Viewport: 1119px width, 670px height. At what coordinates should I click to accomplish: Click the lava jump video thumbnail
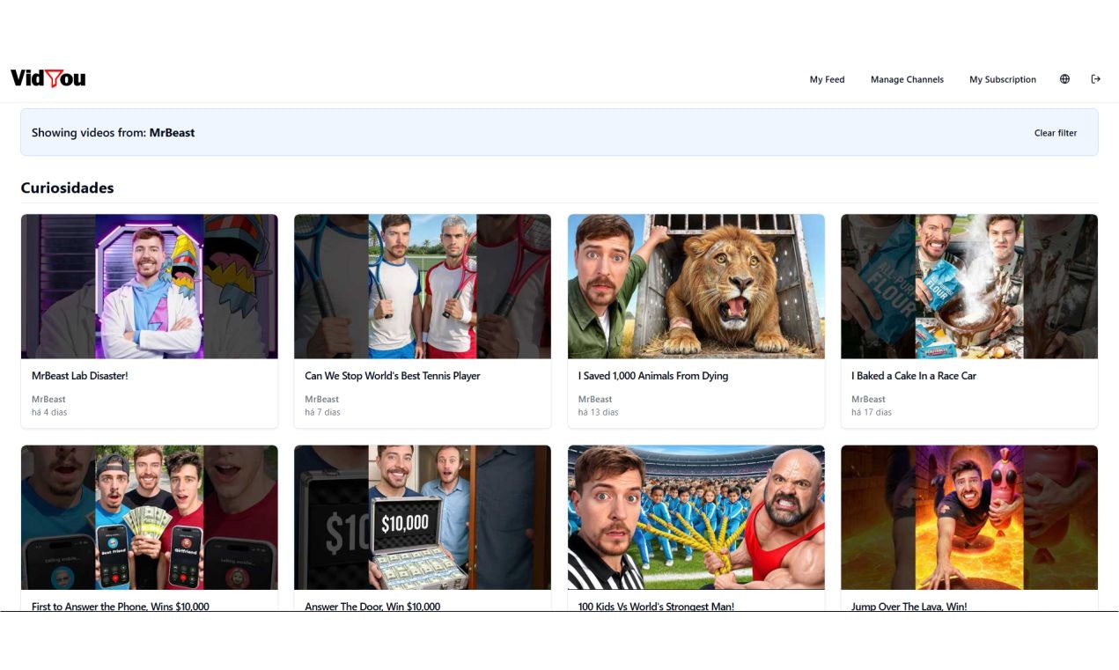point(969,516)
